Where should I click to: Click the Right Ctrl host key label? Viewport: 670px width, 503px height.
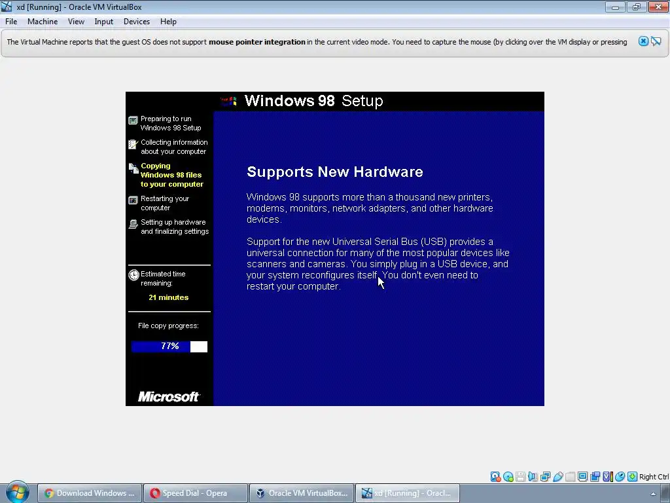point(654,477)
